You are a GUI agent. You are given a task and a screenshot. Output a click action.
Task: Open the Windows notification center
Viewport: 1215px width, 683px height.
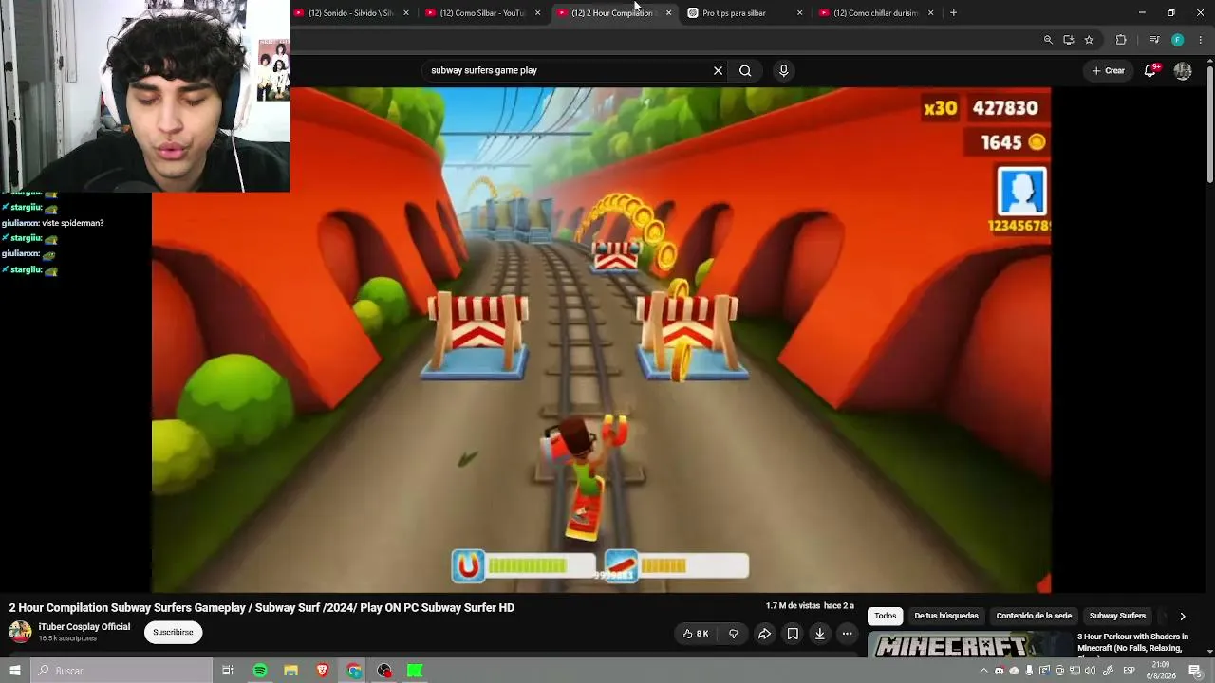tap(1195, 671)
